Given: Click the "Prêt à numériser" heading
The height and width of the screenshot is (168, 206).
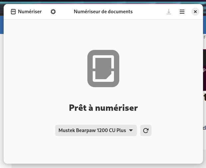Looking at the screenshot, I should coord(103,108).
